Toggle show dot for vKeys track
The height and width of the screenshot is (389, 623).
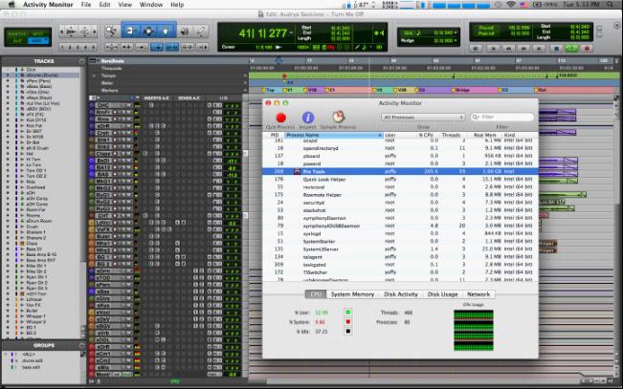click(x=8, y=97)
